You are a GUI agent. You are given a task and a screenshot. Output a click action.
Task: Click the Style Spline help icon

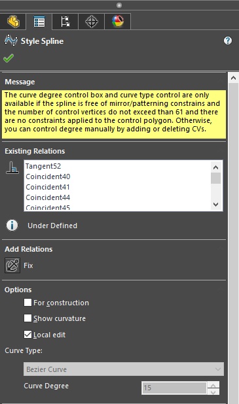[x=228, y=41]
